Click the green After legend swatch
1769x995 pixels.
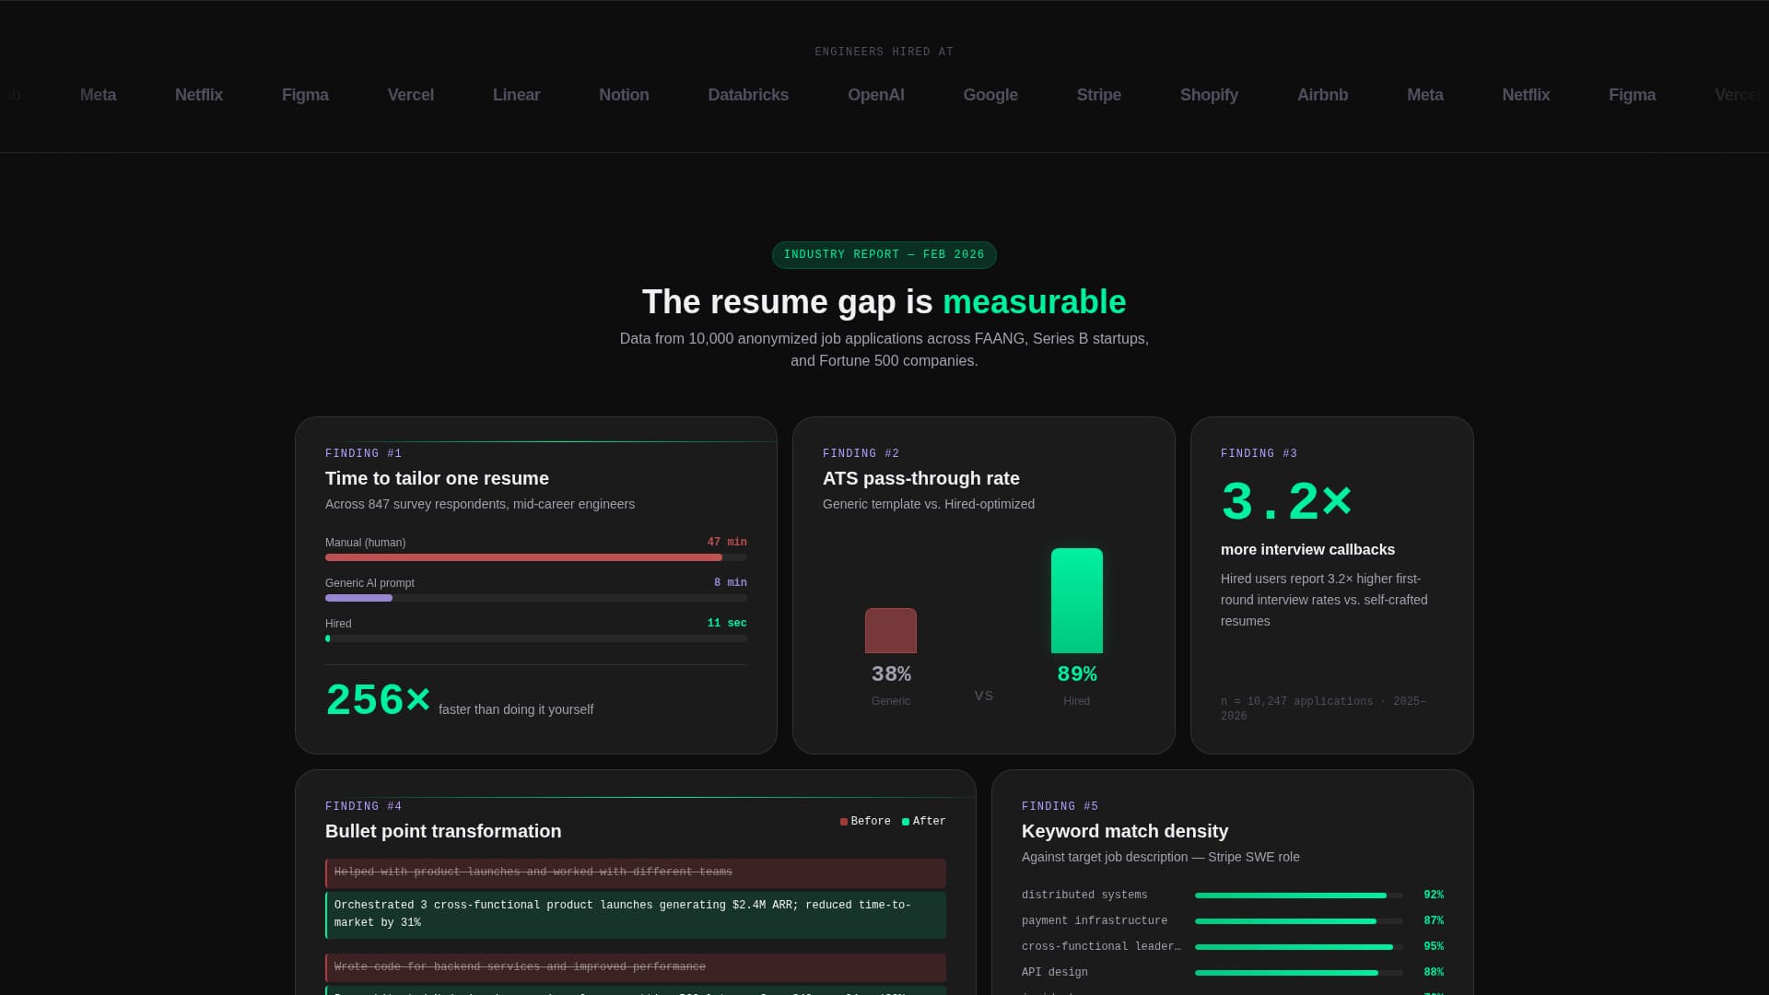coord(905,822)
